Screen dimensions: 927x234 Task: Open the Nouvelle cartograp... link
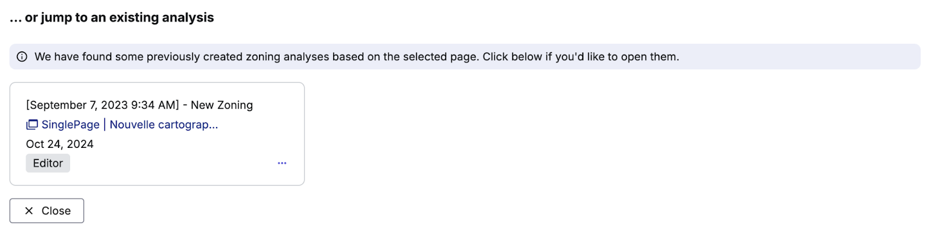(164, 125)
